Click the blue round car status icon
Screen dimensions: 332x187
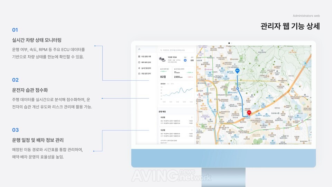[x=185, y=60]
